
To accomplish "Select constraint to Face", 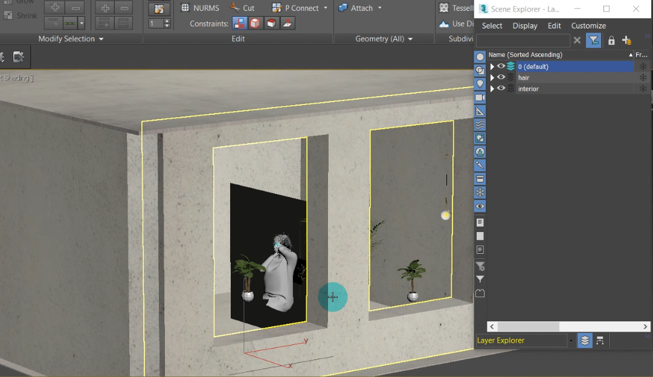I will [271, 24].
